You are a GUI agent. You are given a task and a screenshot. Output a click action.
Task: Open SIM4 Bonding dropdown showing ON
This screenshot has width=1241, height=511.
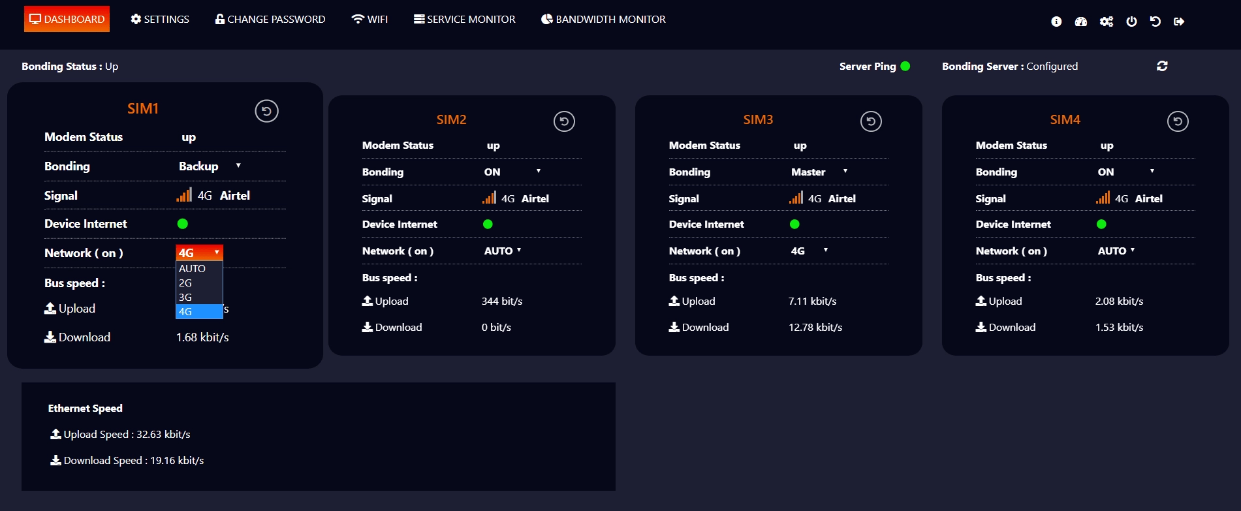click(1126, 172)
